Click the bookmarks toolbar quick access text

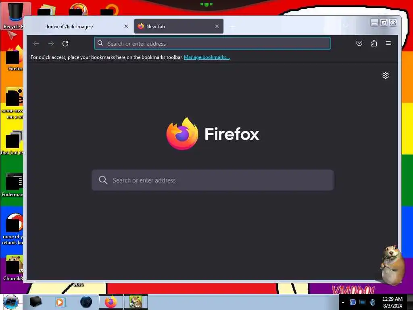[106, 57]
